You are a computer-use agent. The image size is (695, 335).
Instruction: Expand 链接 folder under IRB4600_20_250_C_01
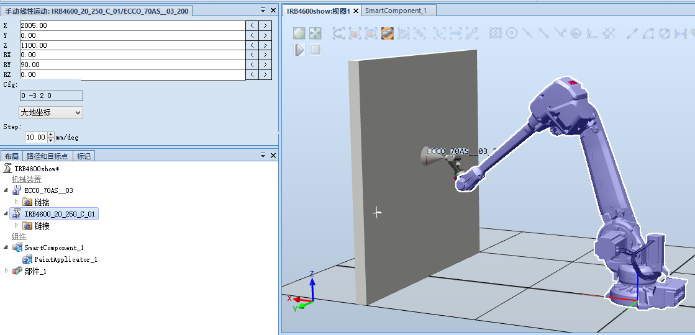(x=17, y=225)
